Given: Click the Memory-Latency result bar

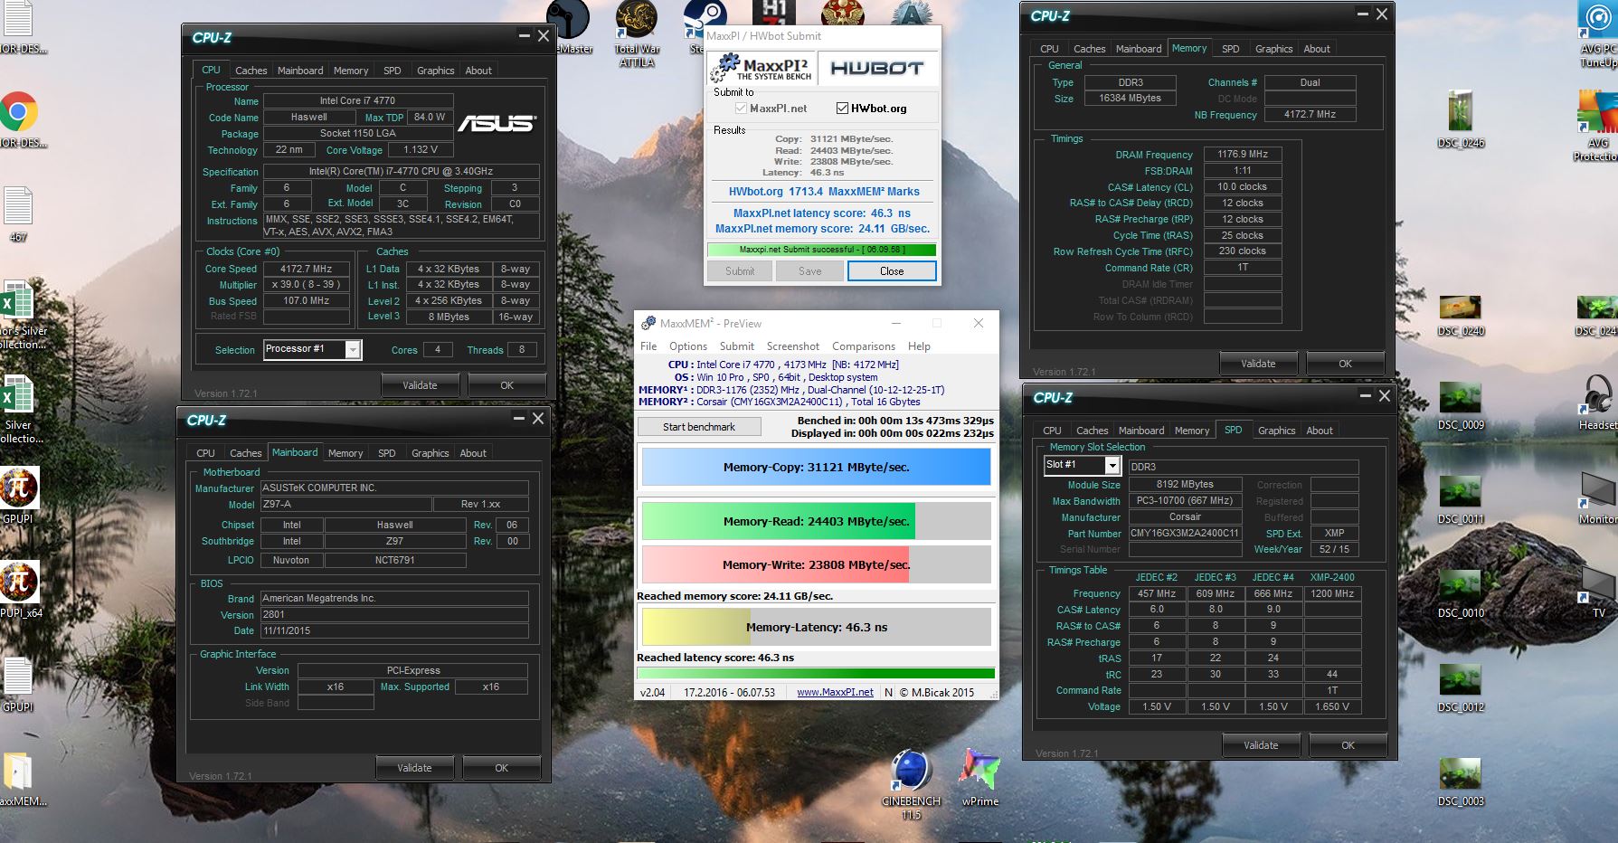Looking at the screenshot, I should point(816,627).
